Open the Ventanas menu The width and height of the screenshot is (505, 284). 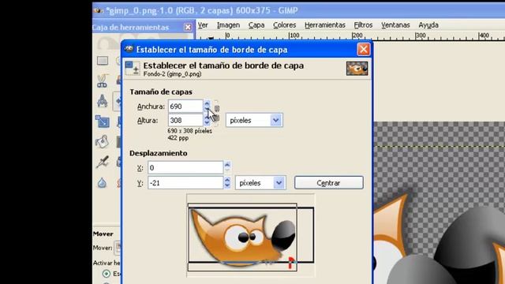[x=395, y=24]
